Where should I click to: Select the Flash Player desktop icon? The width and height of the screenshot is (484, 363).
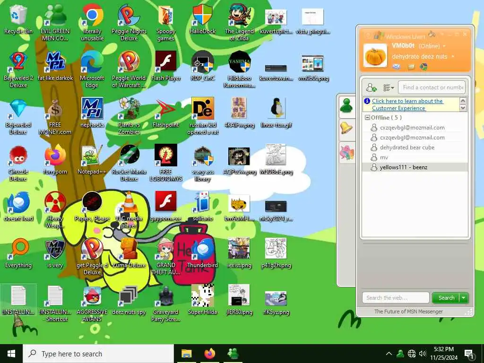point(166,66)
